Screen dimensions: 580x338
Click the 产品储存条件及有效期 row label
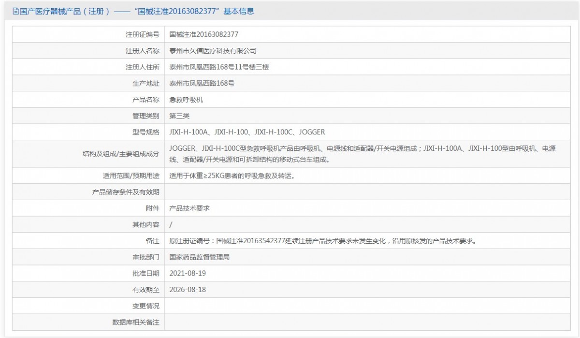coord(126,192)
